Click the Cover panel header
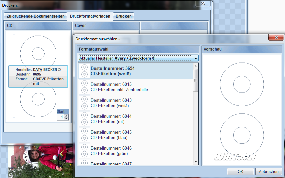Screen dimensions: 285x178 pos(106,26)
